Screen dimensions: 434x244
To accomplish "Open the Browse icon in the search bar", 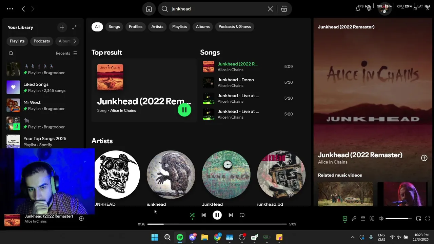I will coord(284,9).
